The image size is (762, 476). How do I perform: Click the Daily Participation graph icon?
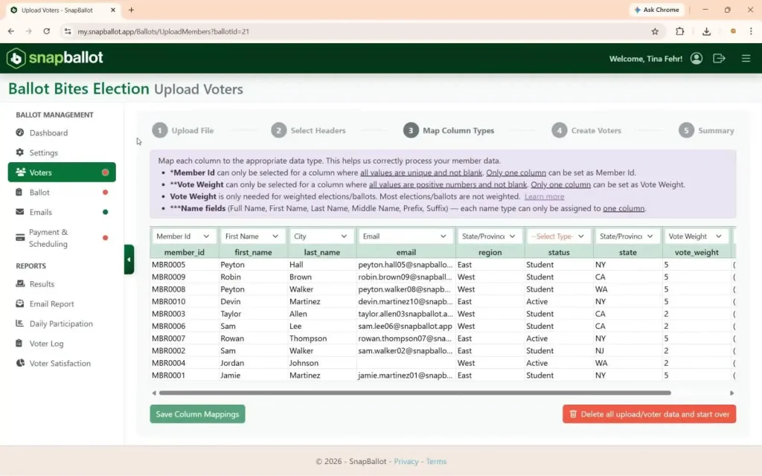coord(20,324)
